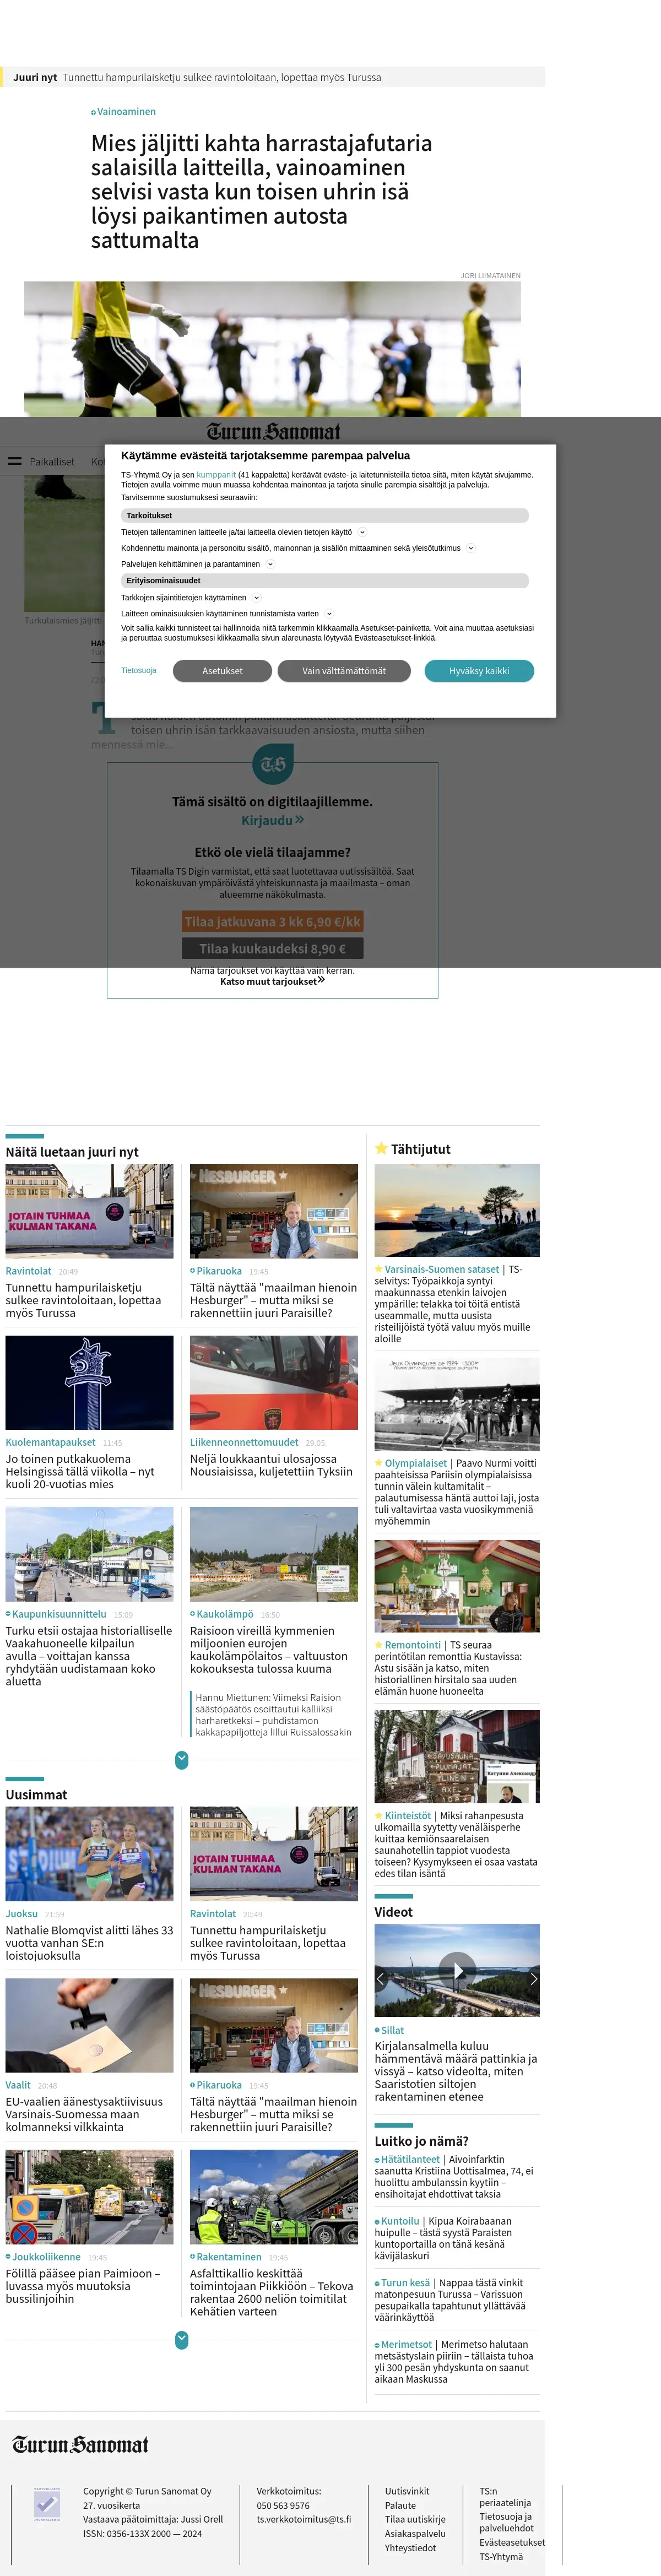Open the Juoksu tag in the Uusimmat section
This screenshot has height=2576, width=661.
[22, 1913]
